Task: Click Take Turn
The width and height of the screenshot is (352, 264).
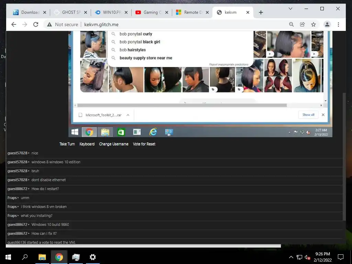Action: click(67, 144)
